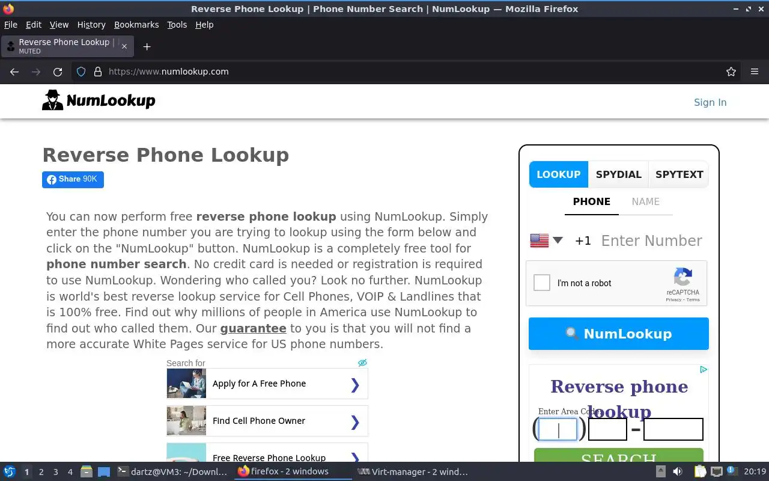The image size is (769, 481).
Task: Click update notifier tray icon
Action: point(732,471)
